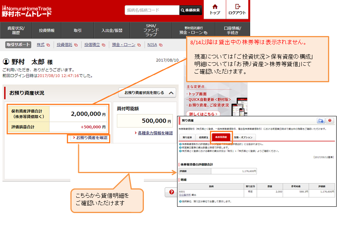The image size is (337, 233).
Task: Collapse お預り資産状況 with the close button
Action: [147, 93]
